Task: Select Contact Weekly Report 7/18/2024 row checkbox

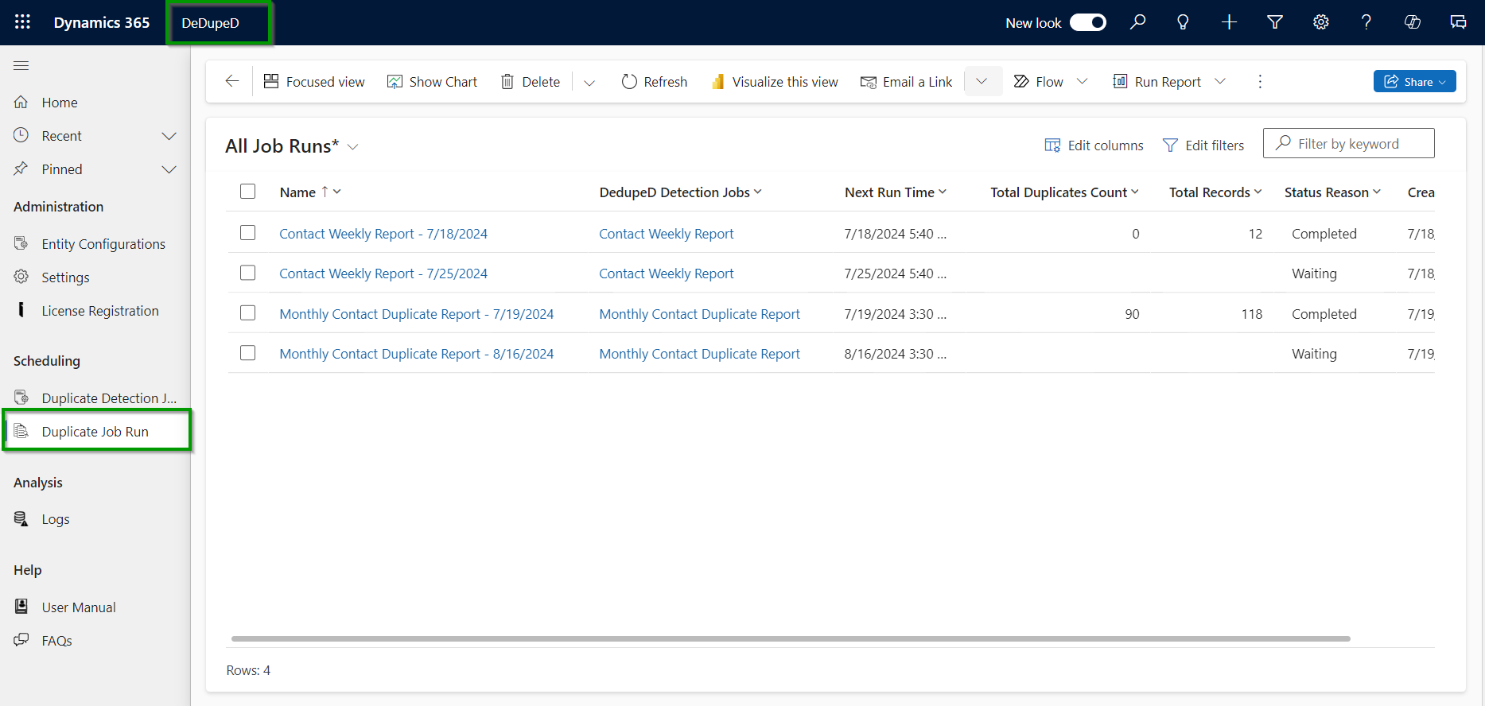Action: (x=248, y=232)
